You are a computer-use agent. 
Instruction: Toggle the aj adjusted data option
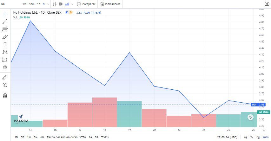[245, 137]
